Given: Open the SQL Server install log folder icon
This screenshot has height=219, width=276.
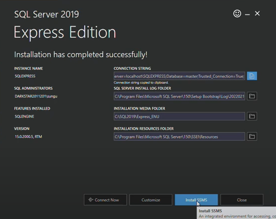Looking at the screenshot, I should point(252,96).
